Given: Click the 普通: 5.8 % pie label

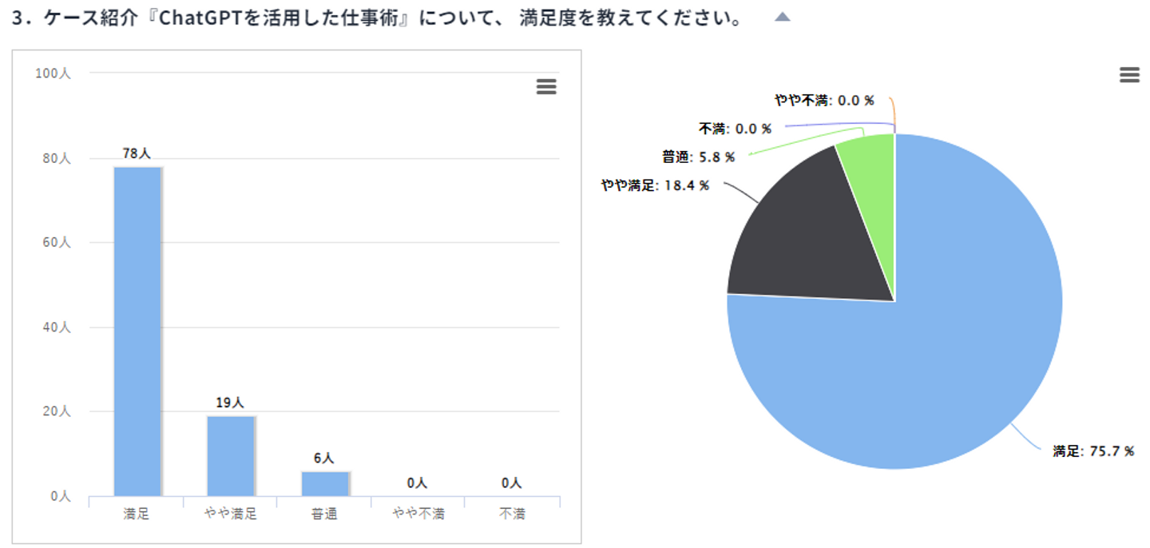Looking at the screenshot, I should (698, 157).
